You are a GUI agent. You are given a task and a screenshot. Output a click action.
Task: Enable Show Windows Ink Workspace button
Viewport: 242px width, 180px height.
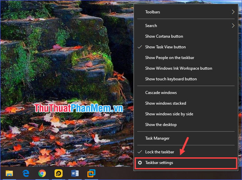pyautogui.click(x=186, y=68)
